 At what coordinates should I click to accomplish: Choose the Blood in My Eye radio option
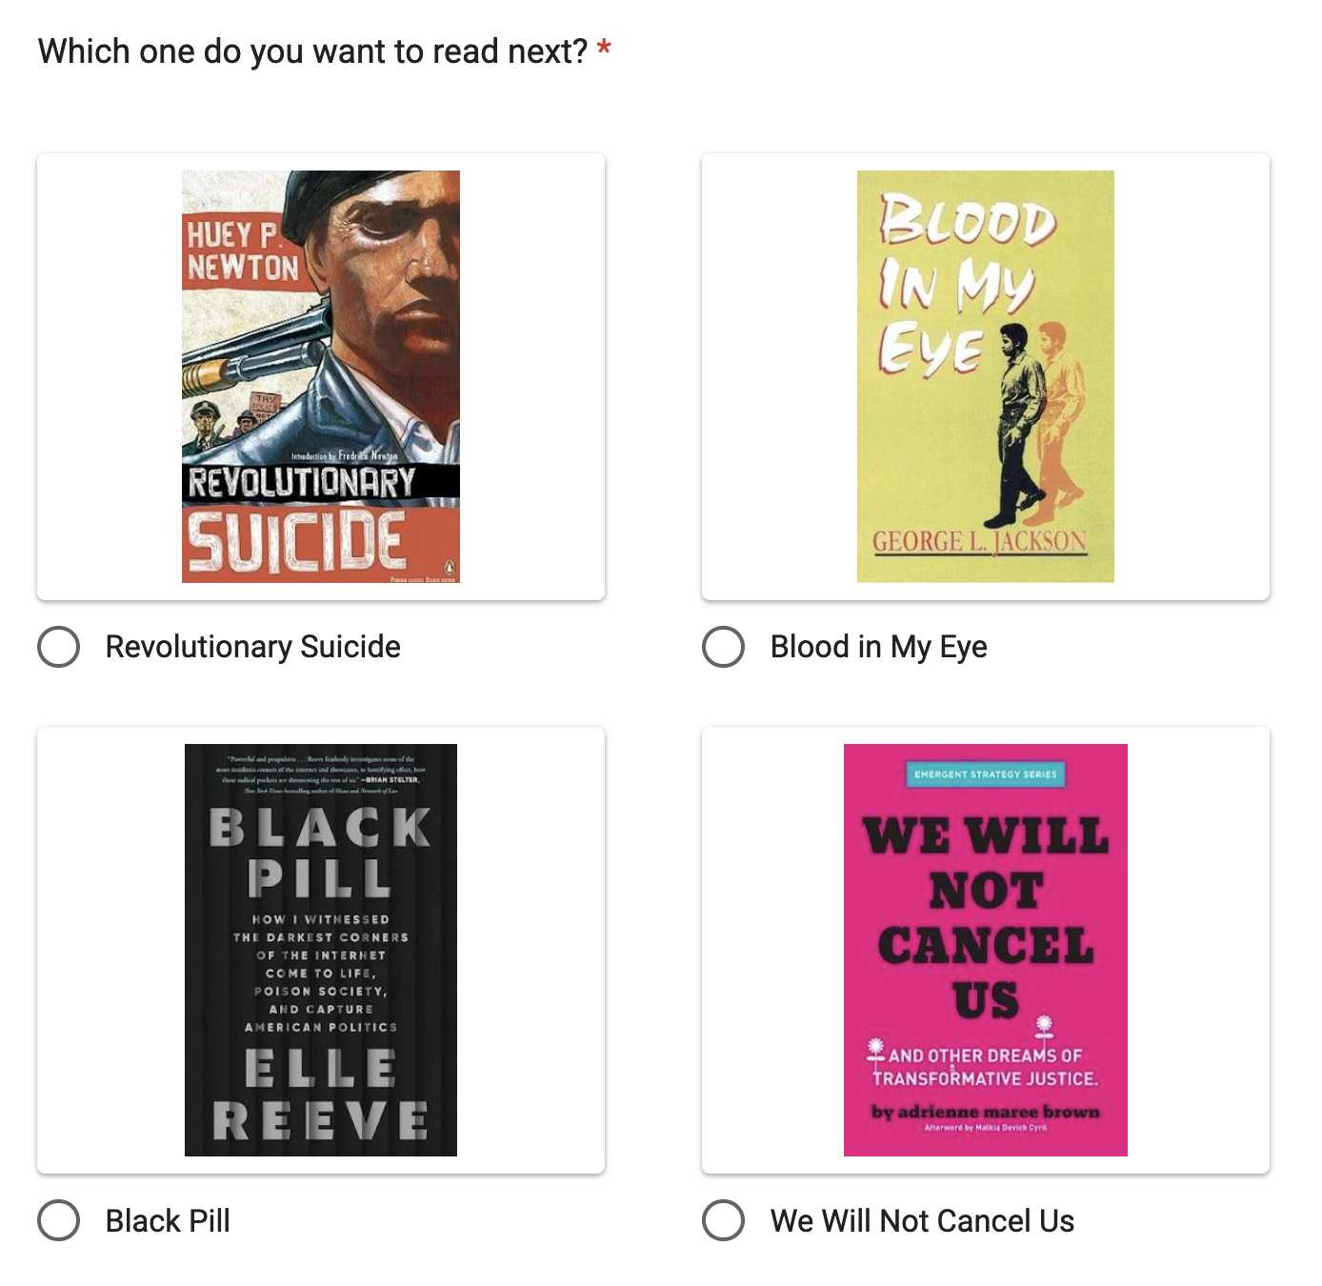[x=723, y=647]
